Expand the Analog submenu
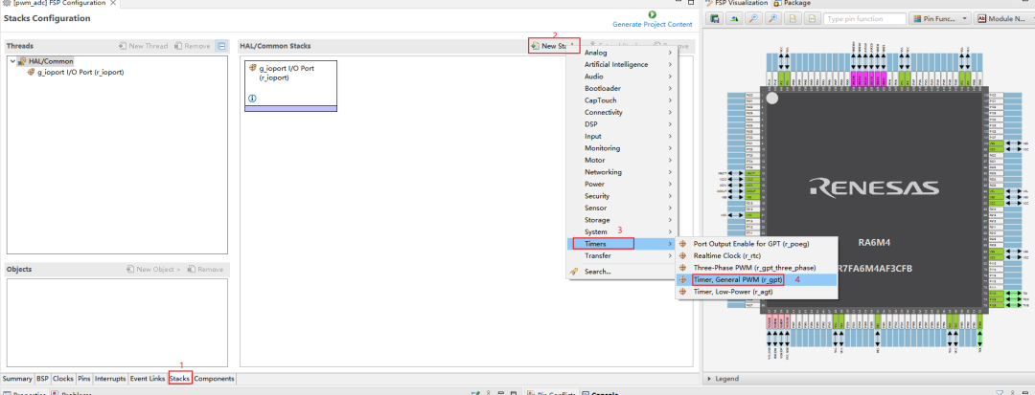The height and width of the screenshot is (395, 1035). pyautogui.click(x=622, y=53)
